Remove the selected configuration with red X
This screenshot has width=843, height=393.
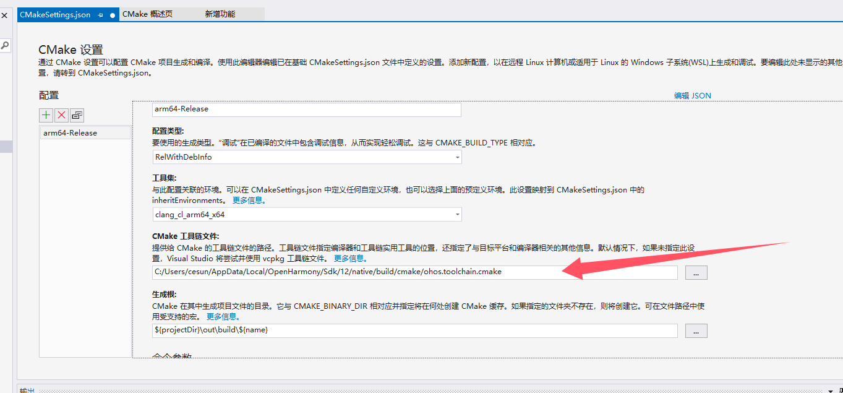[x=62, y=115]
